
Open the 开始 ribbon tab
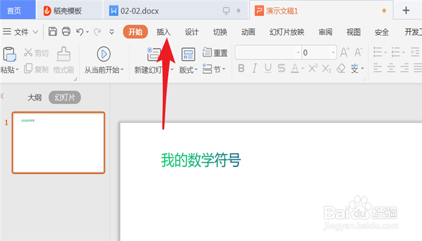(x=136, y=32)
